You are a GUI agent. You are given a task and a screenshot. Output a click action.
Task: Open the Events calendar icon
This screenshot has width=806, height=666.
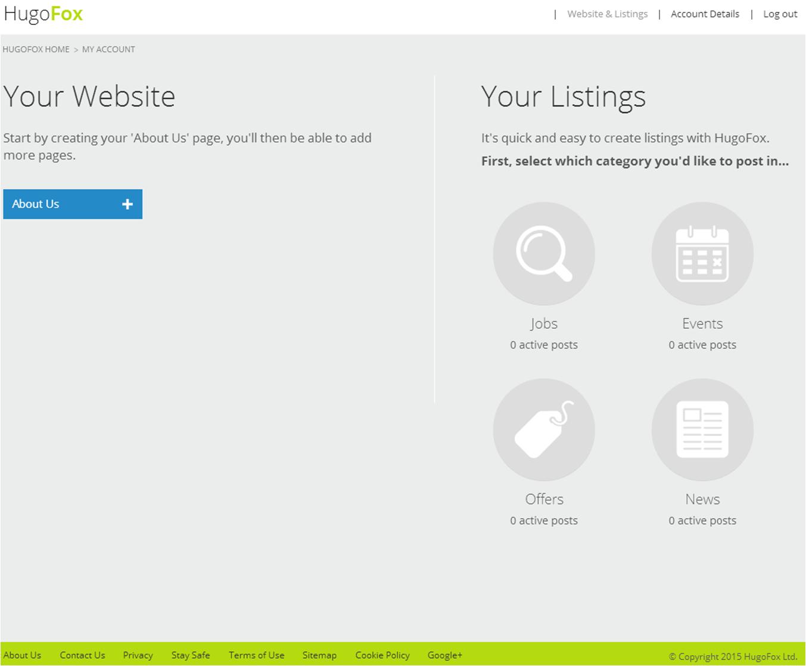[x=702, y=253]
